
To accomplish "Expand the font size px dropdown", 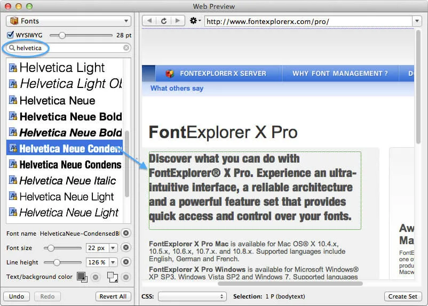I will point(113,248).
